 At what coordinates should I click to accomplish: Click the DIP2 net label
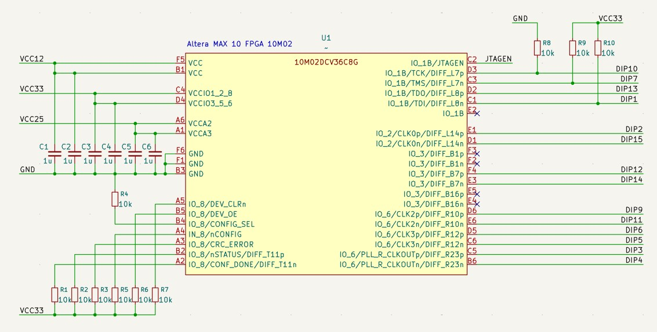click(x=634, y=129)
